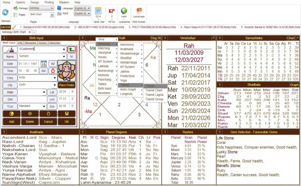Open the Pages Birth Chart dropdown
Screen dimensions: 301x186
52,15
